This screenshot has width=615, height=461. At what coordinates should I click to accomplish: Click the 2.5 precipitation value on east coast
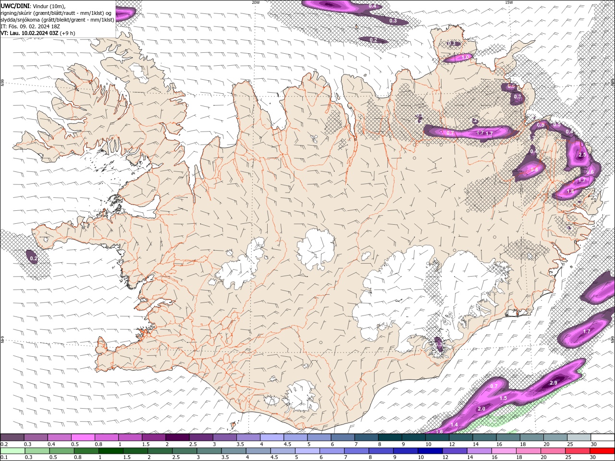coord(583,155)
